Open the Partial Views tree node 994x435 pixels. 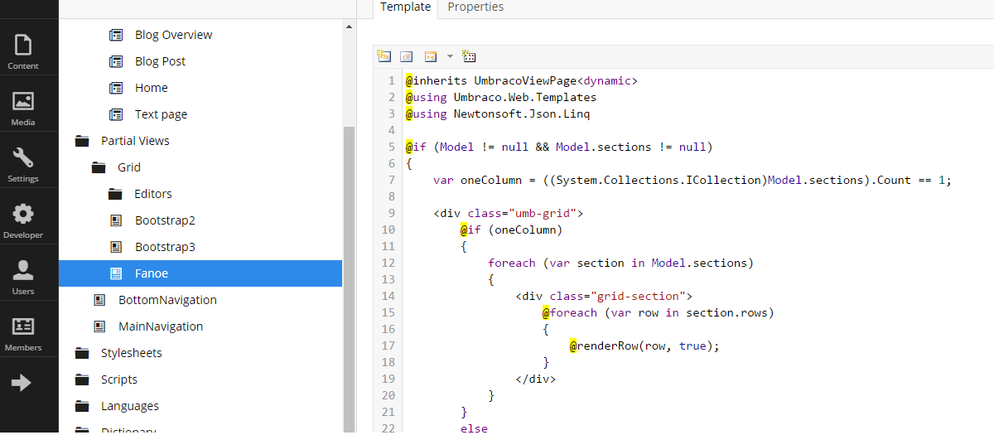pyautogui.click(x=135, y=141)
